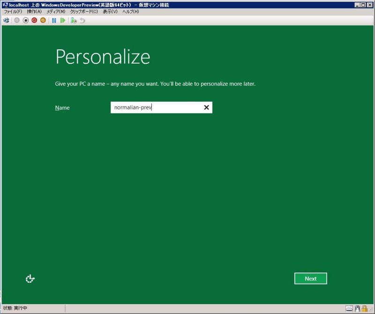Viewport: 375px width, 314px height.
Task: Click the VM connection window title icon
Action: (5, 5)
